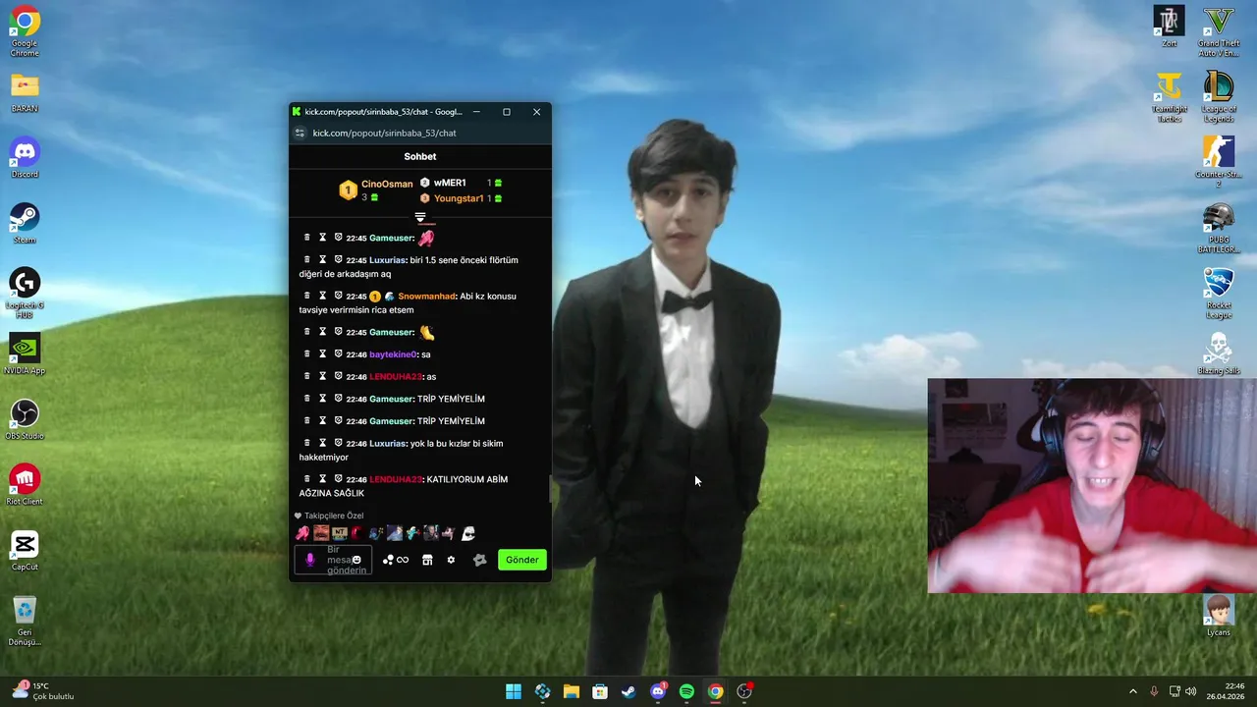Screen dimensions: 1257x707
Task: Click ban shield on Snowmanhad message
Action: click(338, 296)
